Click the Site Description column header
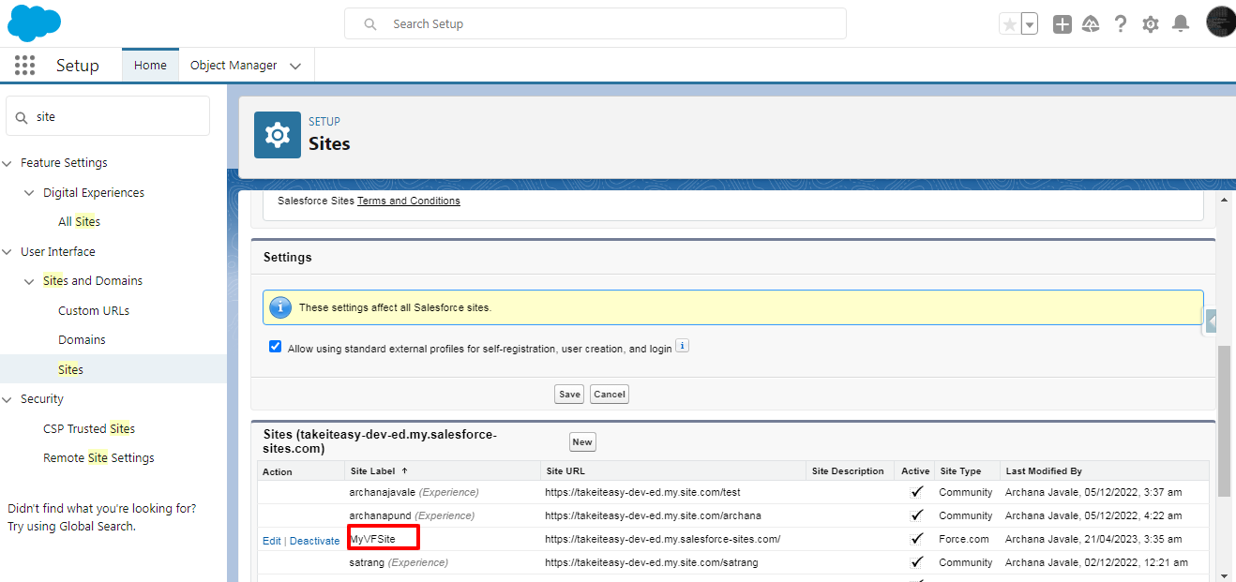Image resolution: width=1236 pixels, height=582 pixels. pos(848,470)
